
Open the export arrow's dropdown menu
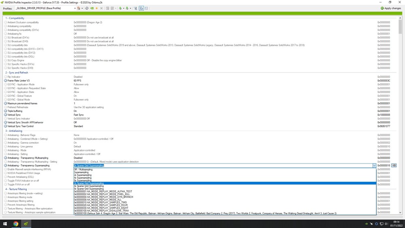pos(124,8)
